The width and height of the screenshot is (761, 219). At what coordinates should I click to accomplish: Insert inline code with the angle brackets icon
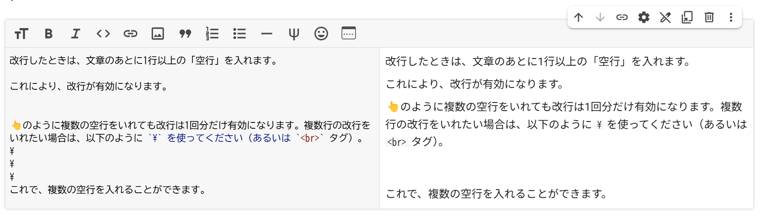point(103,34)
